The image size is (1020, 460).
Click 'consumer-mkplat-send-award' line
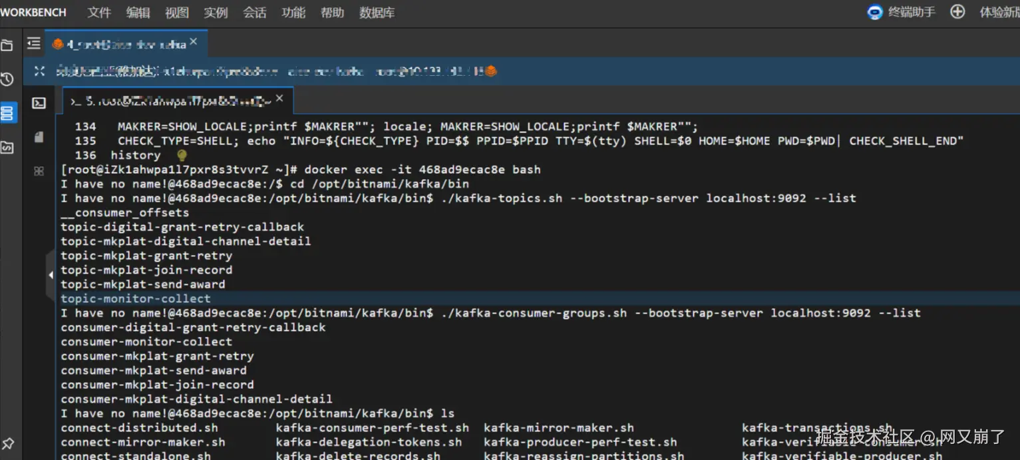click(x=154, y=370)
